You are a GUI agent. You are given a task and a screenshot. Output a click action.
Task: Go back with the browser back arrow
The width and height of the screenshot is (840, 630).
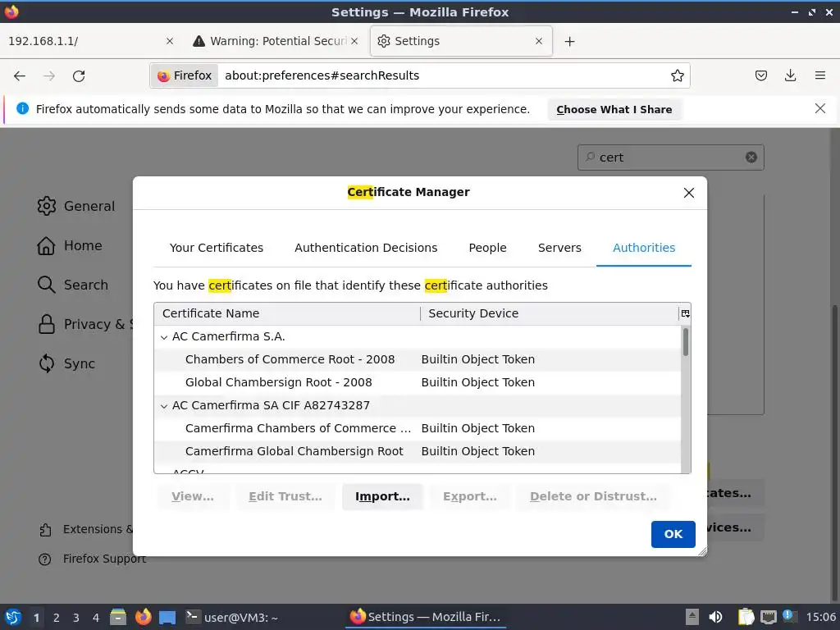tap(20, 75)
